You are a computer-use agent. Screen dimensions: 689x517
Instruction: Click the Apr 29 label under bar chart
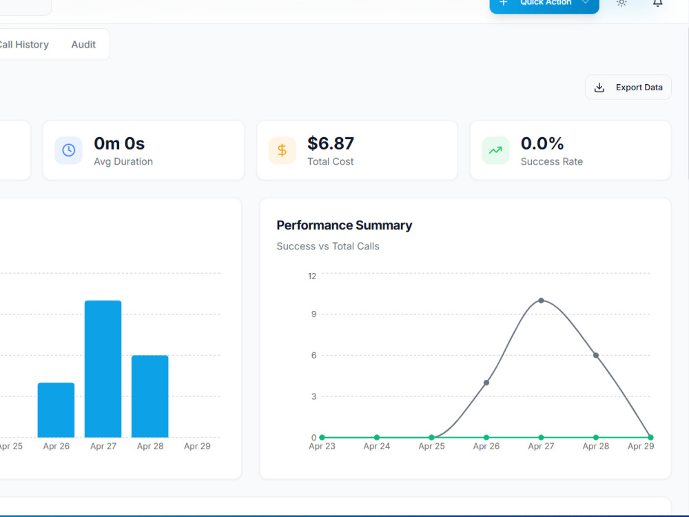point(197,446)
